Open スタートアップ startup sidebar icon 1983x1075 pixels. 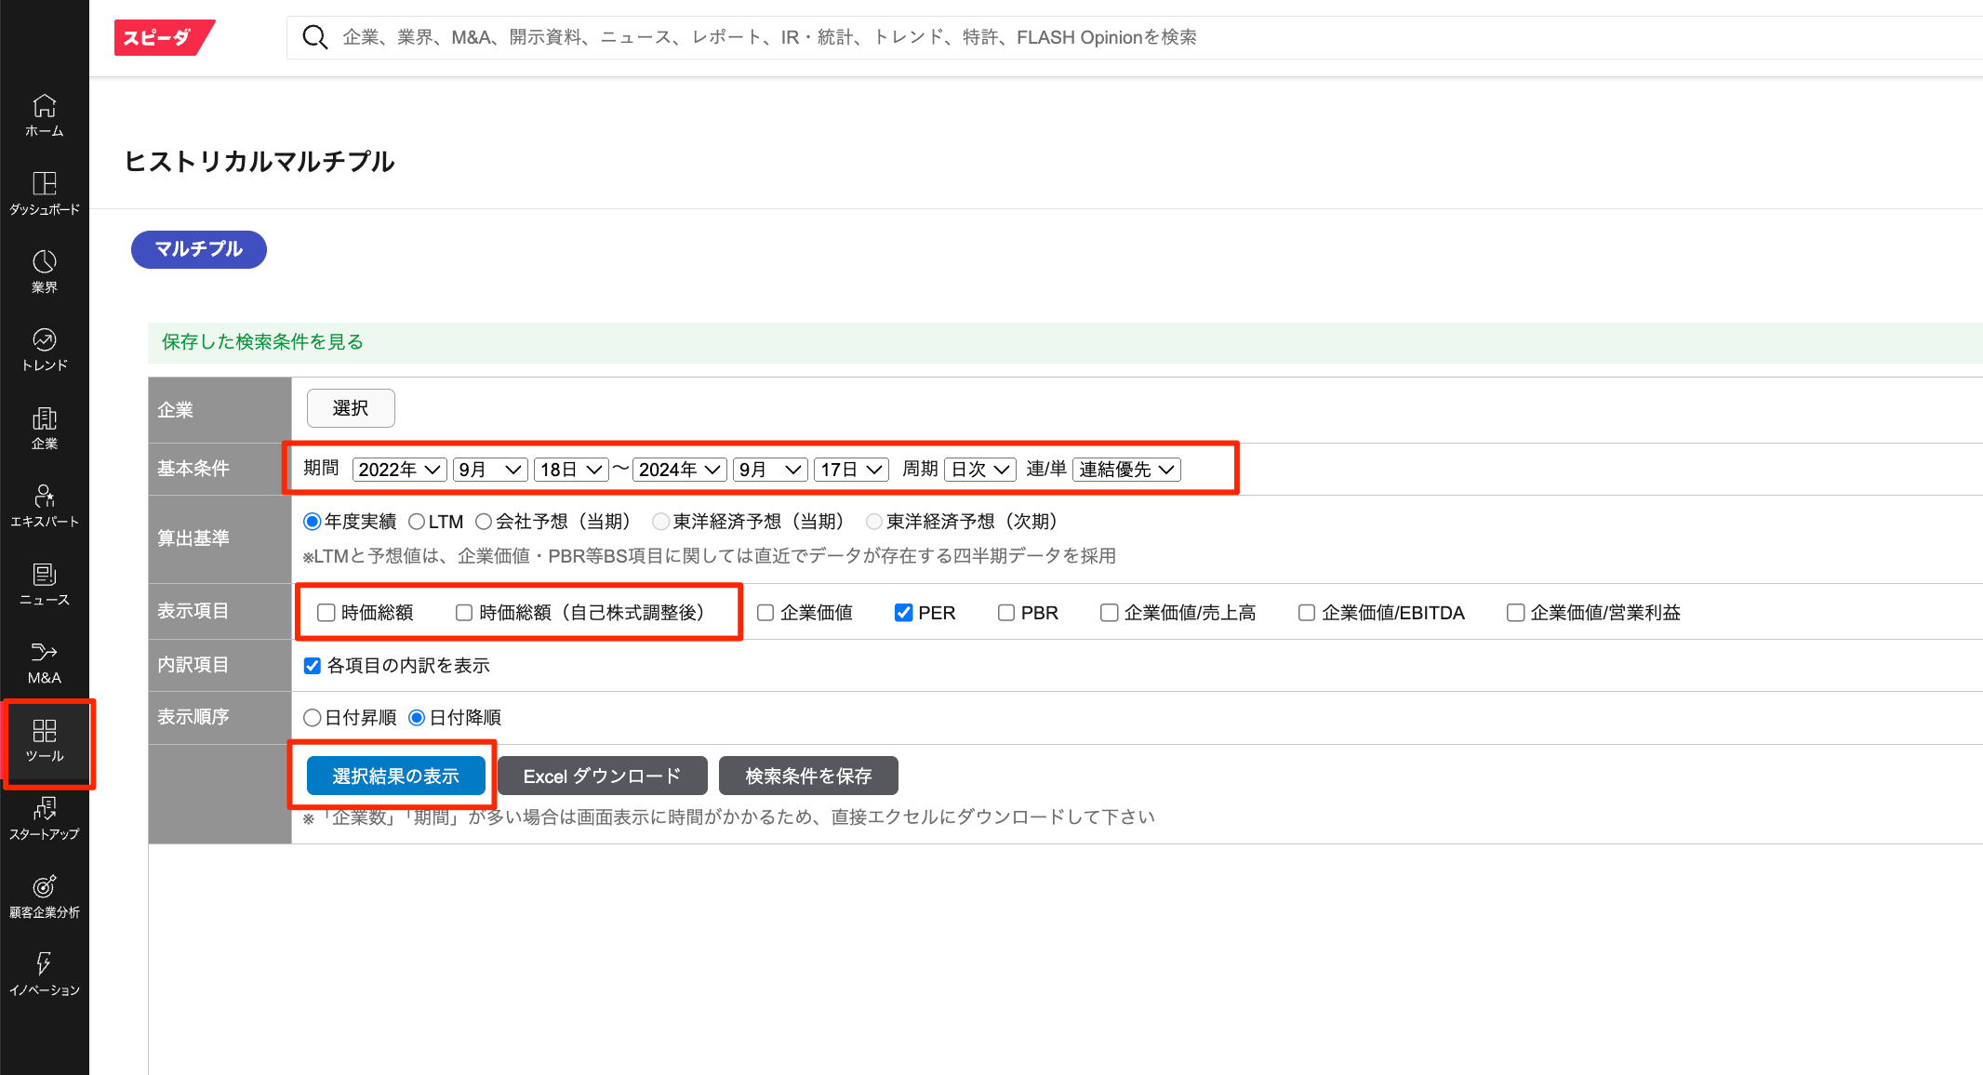point(44,818)
